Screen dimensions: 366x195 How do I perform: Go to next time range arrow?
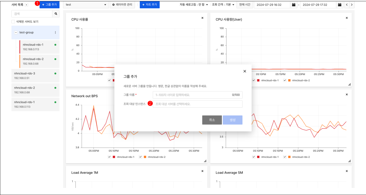[352, 5]
